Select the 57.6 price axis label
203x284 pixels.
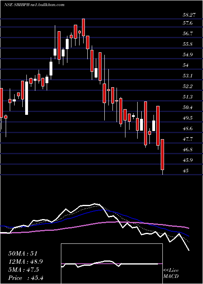tap(188, 23)
